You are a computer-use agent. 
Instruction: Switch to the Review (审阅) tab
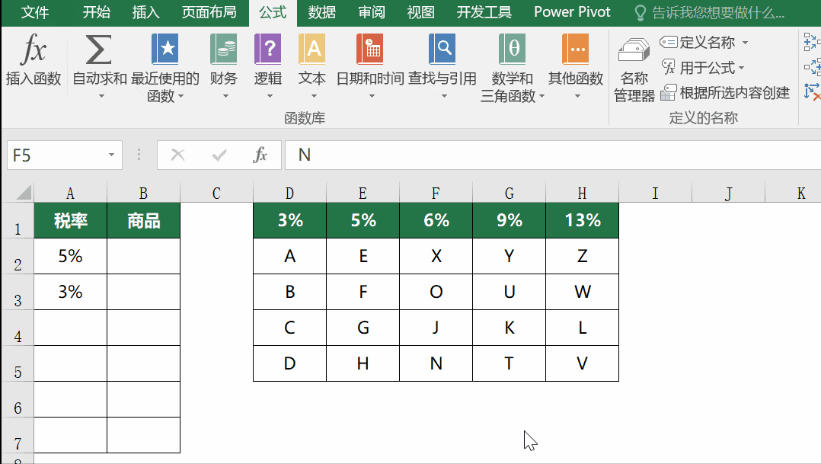pyautogui.click(x=371, y=12)
